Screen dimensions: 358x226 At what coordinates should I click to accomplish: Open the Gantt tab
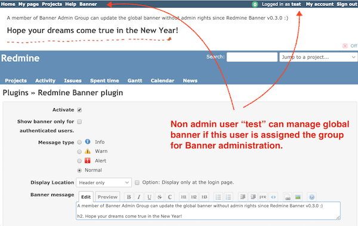135,80
